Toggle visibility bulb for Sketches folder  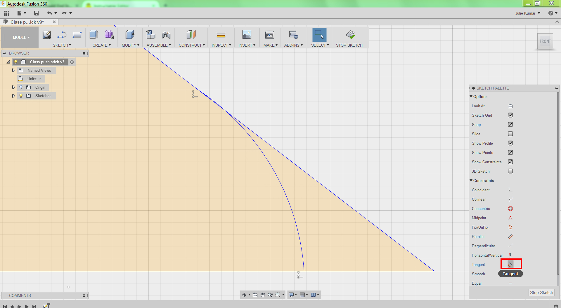click(21, 96)
